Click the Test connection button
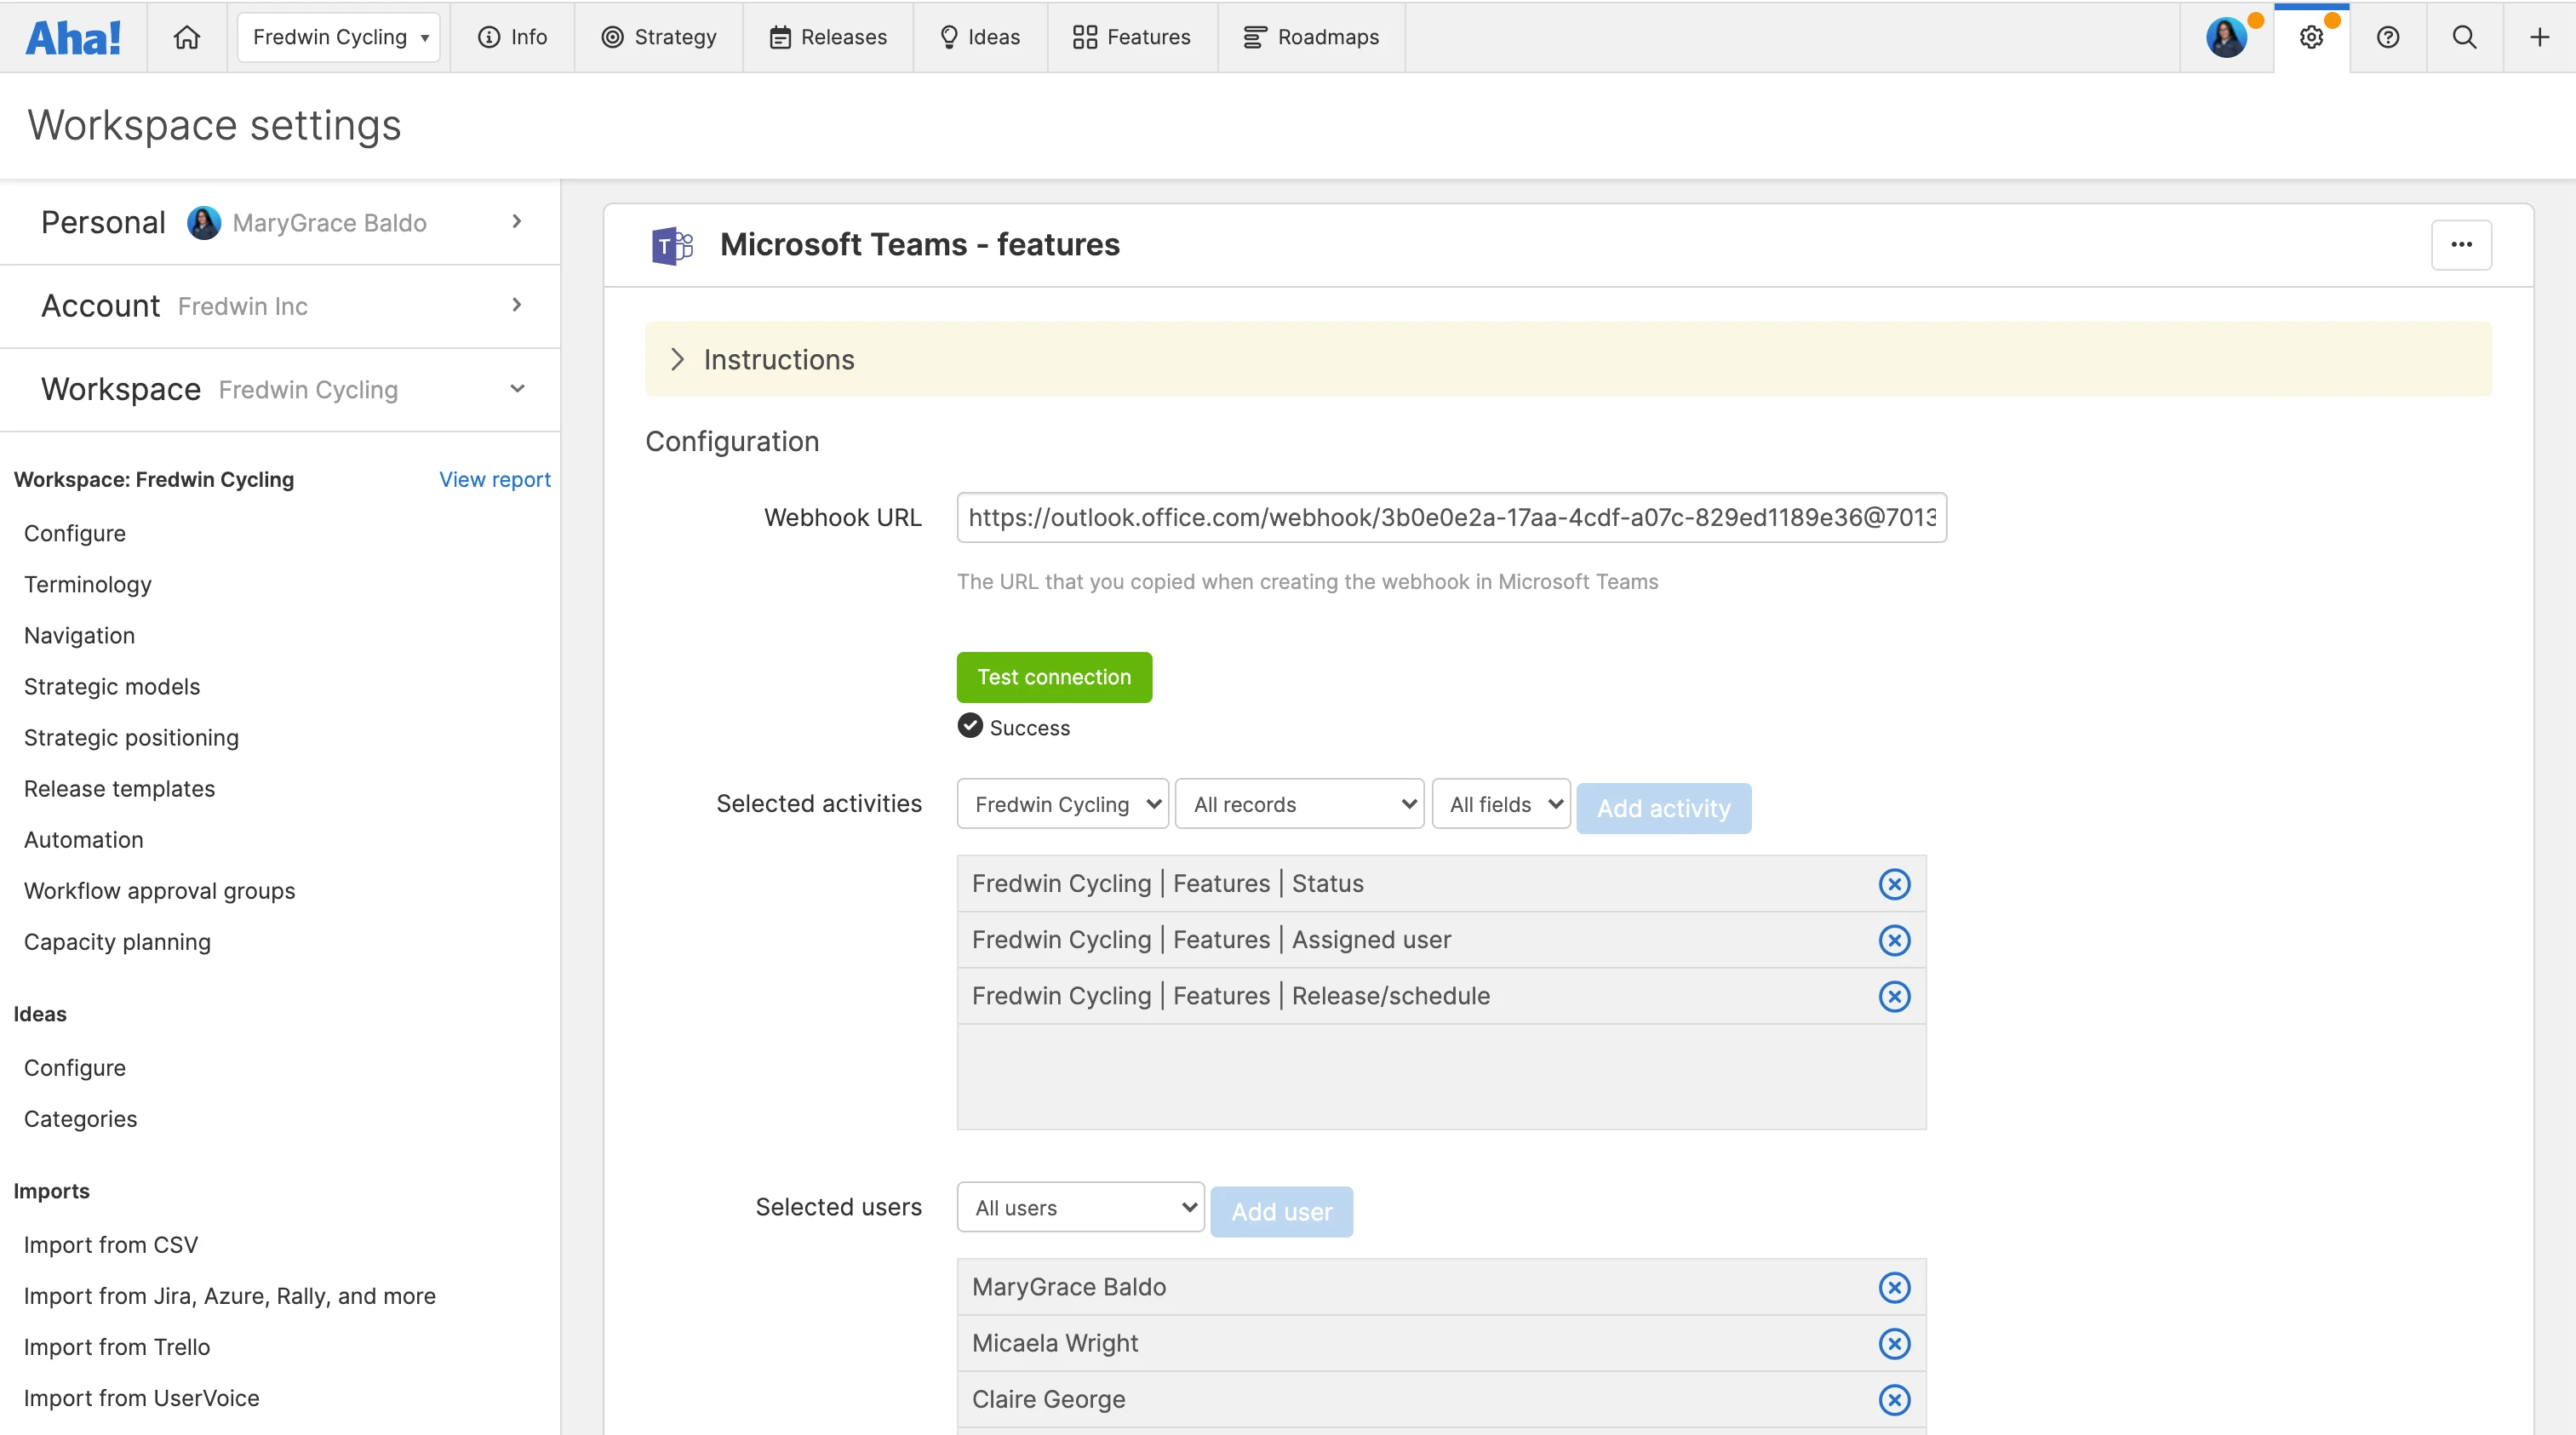Viewport: 2576px width, 1435px height. click(x=1054, y=677)
